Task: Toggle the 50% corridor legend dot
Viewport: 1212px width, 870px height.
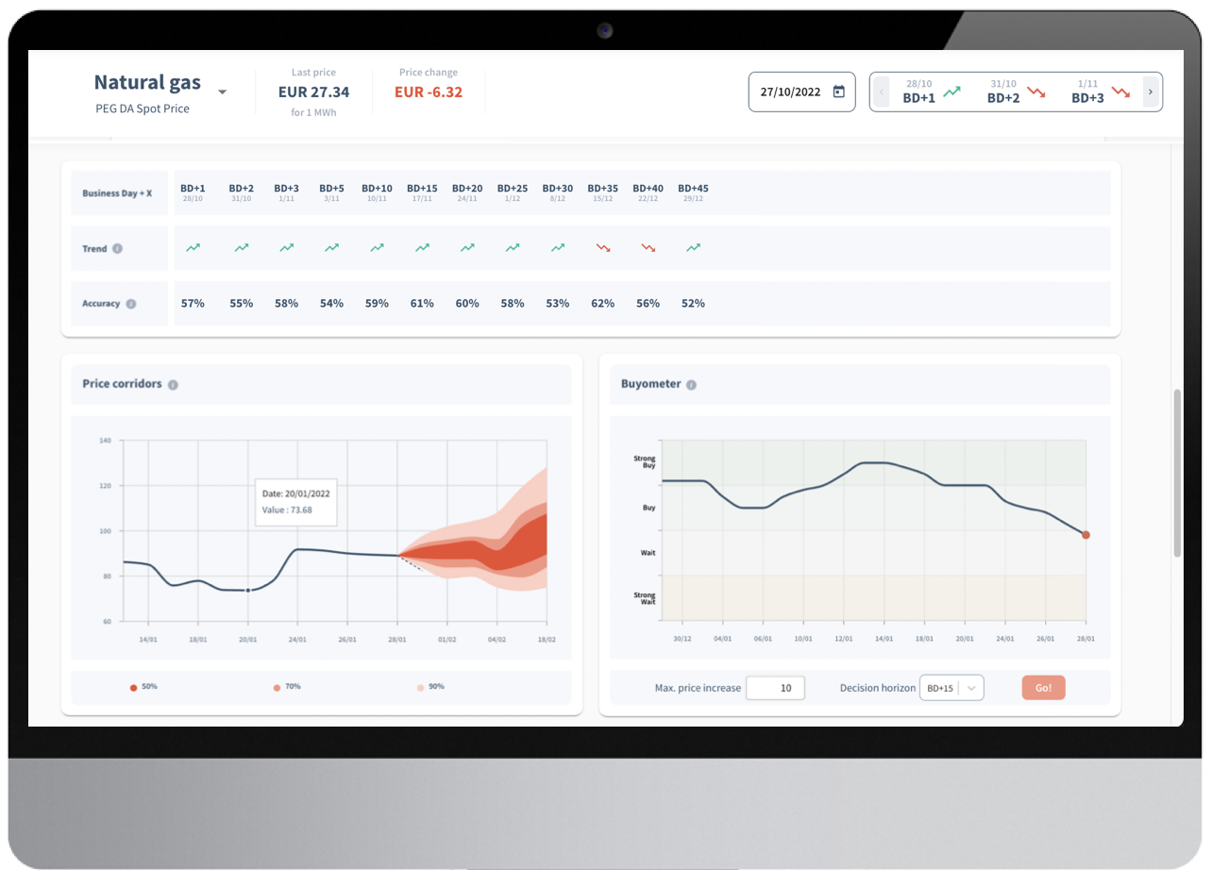Action: coord(135,687)
